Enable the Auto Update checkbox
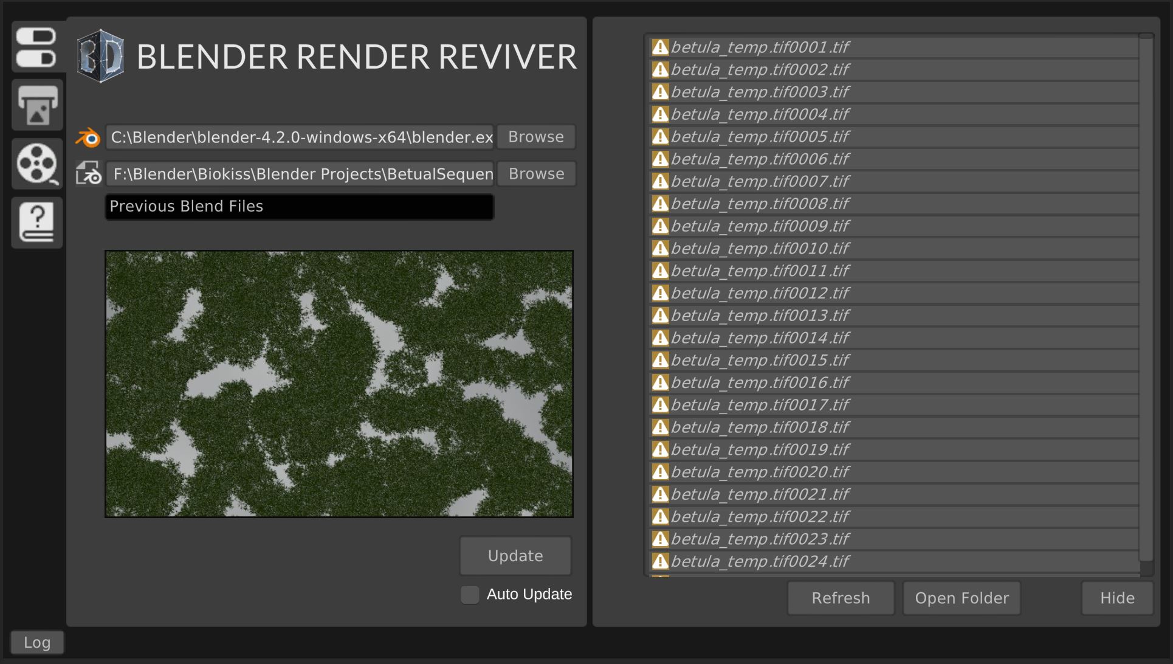Screen dimensions: 1173x664 click(x=470, y=595)
